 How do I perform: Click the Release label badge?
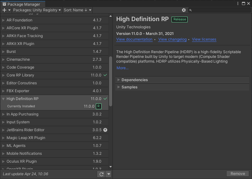179,20
